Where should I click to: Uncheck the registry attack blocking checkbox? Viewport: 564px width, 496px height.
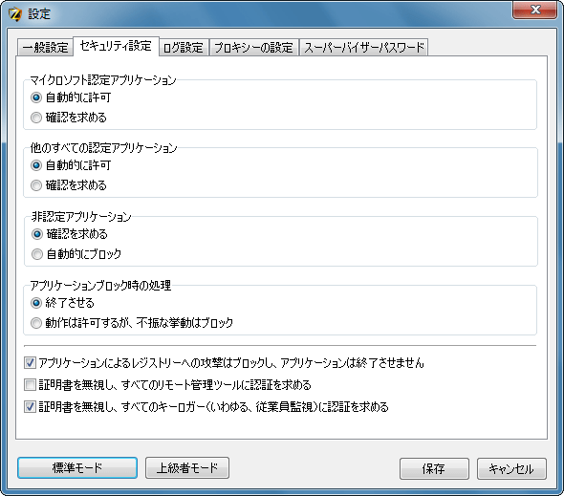coord(30,363)
